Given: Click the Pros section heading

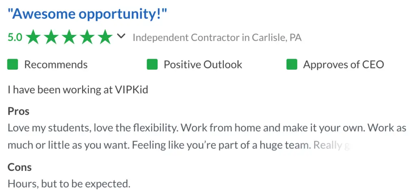Looking at the screenshot, I should click(18, 111).
